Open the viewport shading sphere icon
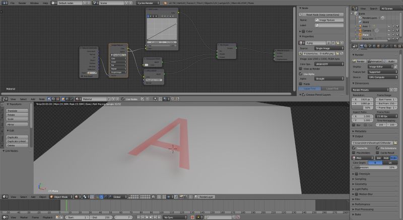This screenshot has width=403, height=220. pos(77,197)
